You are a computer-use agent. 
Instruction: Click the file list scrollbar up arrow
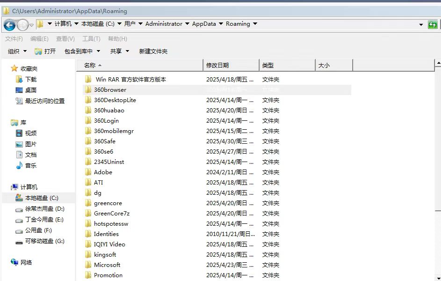(438, 63)
